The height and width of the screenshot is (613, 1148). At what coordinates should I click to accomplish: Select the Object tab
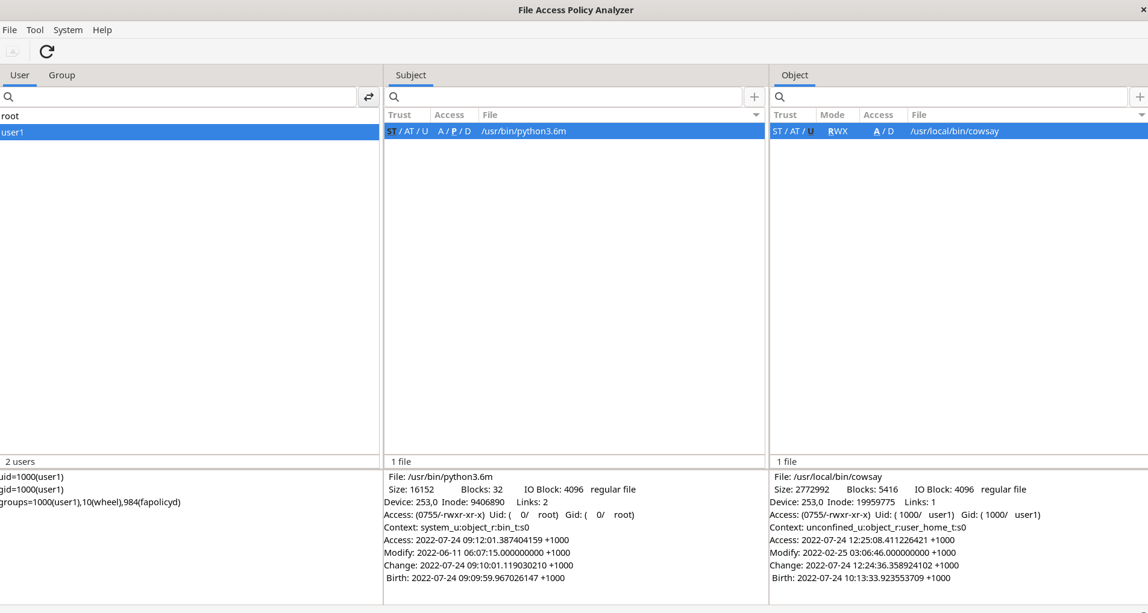click(x=795, y=75)
